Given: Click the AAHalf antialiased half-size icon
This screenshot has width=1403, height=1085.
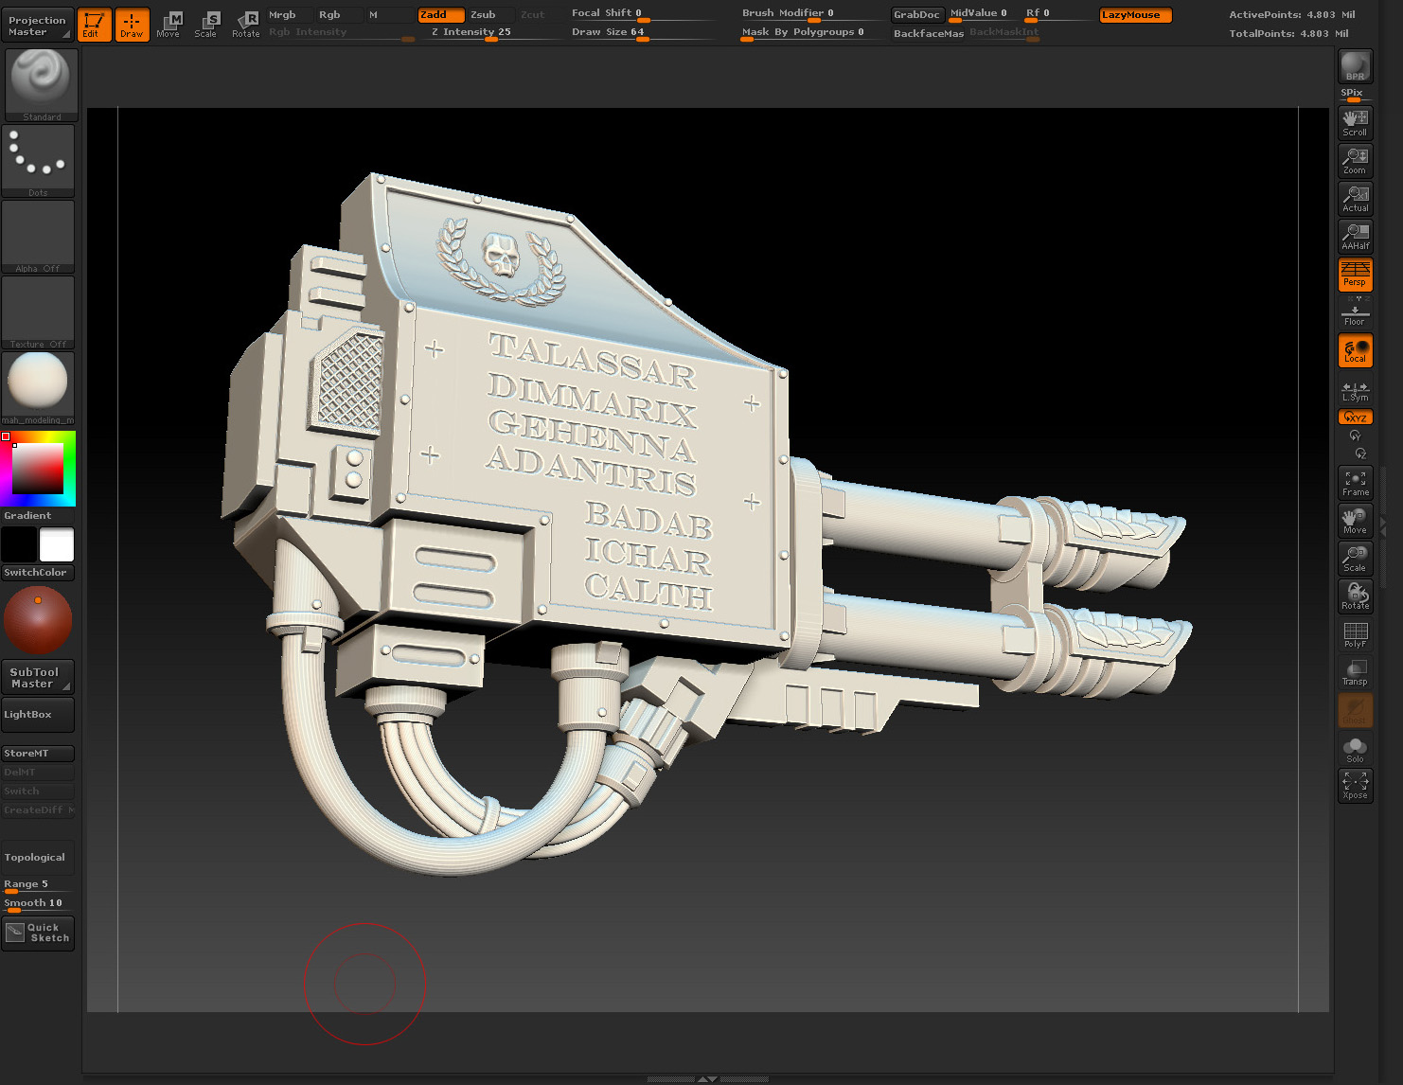Looking at the screenshot, I should 1356,237.
